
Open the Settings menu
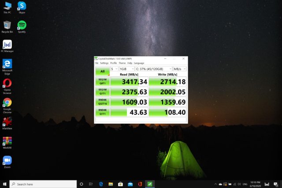point(104,63)
